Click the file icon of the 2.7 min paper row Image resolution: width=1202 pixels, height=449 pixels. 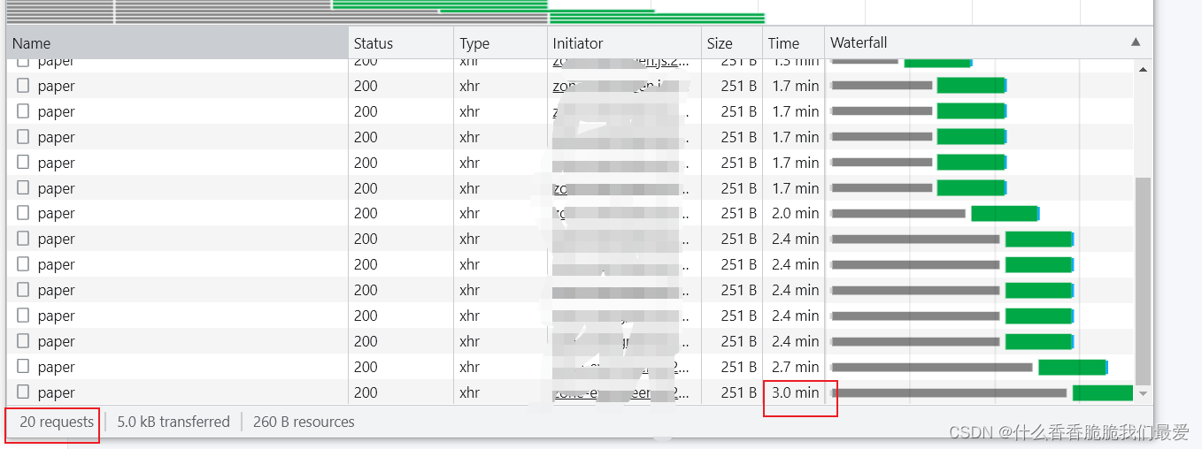(x=23, y=367)
